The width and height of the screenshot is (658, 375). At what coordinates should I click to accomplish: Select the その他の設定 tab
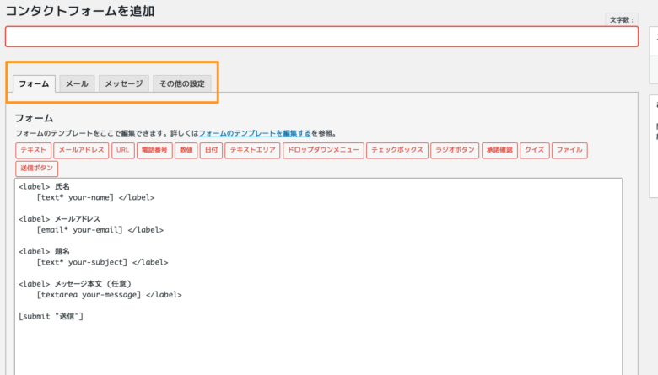pyautogui.click(x=182, y=83)
